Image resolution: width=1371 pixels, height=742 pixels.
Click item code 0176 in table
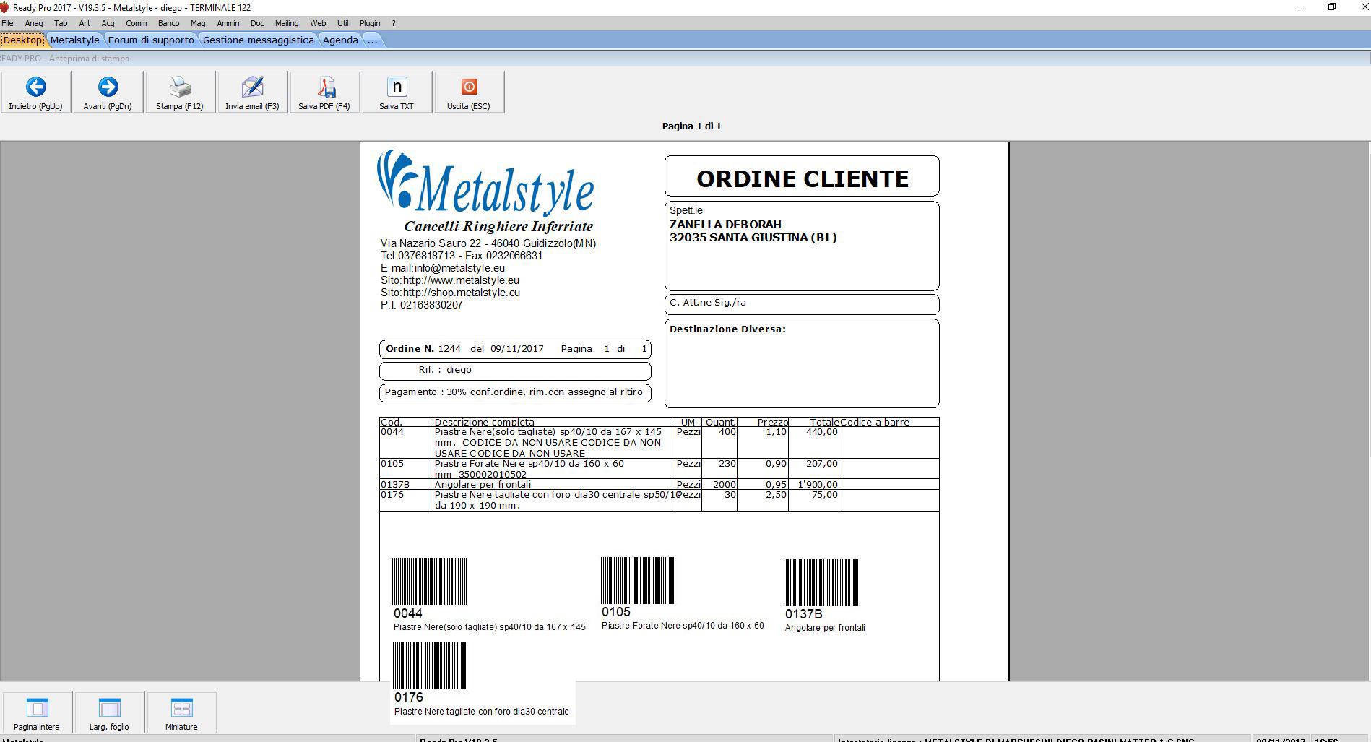(392, 495)
